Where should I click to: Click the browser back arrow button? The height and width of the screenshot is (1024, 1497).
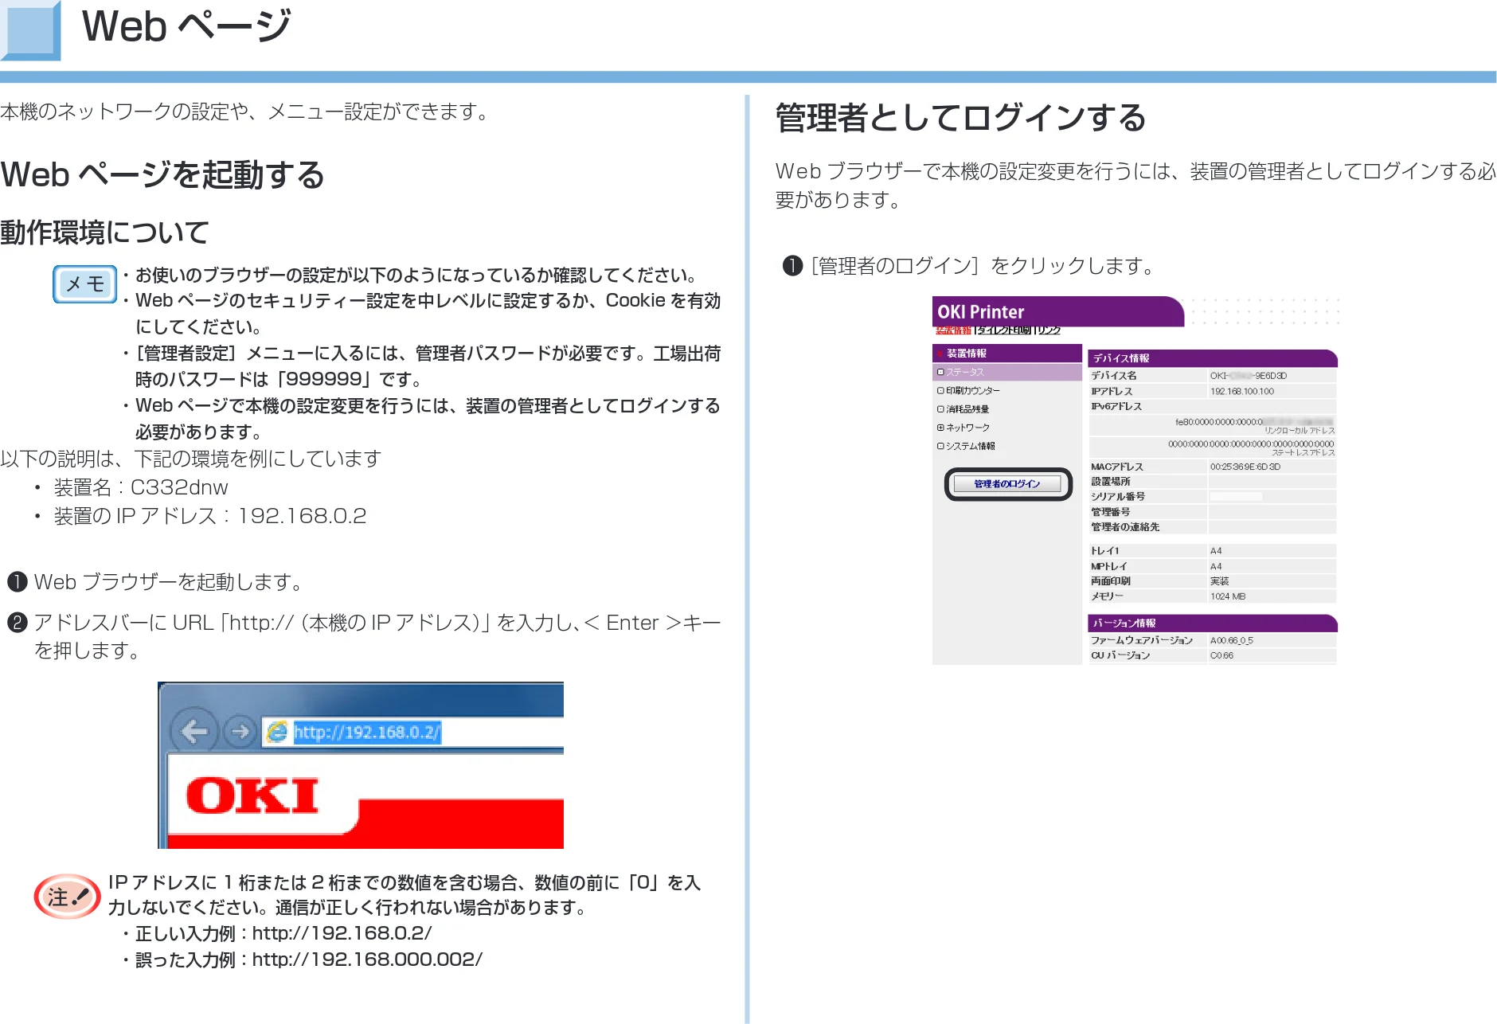[194, 731]
